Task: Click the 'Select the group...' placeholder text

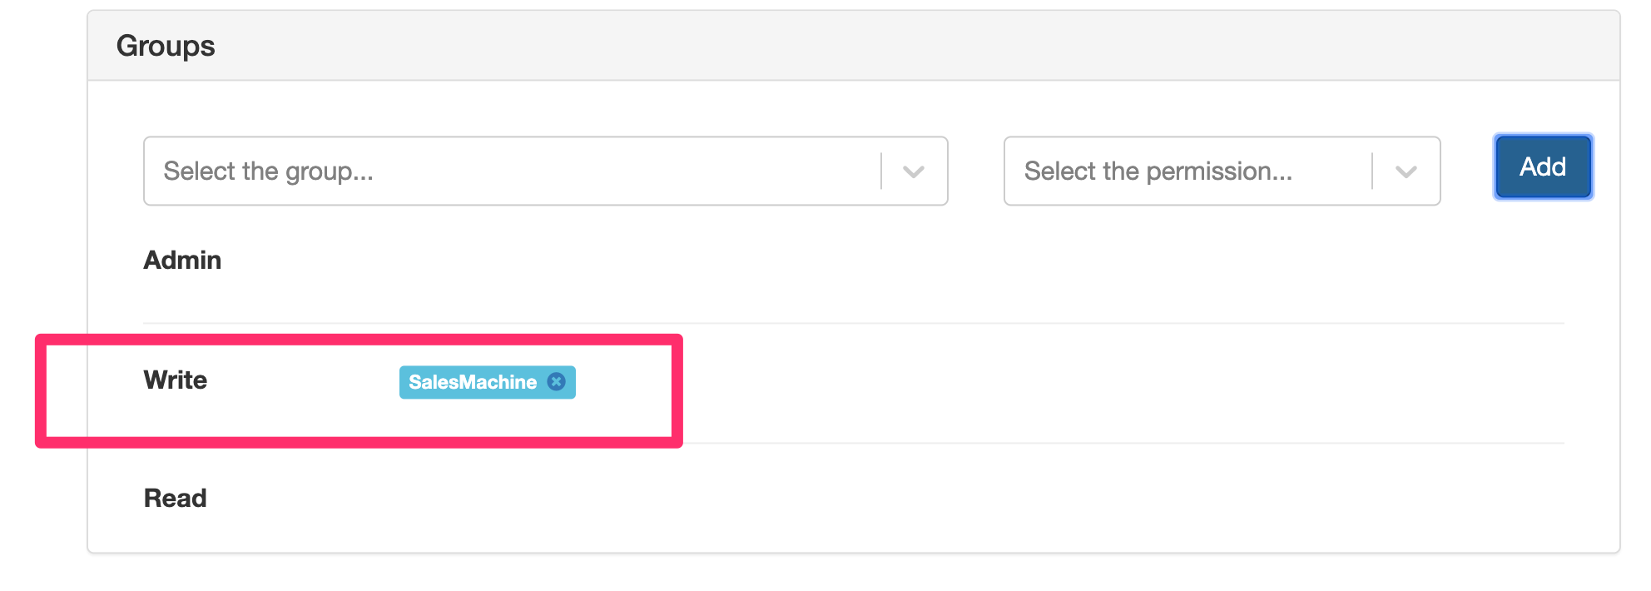Action: [268, 171]
